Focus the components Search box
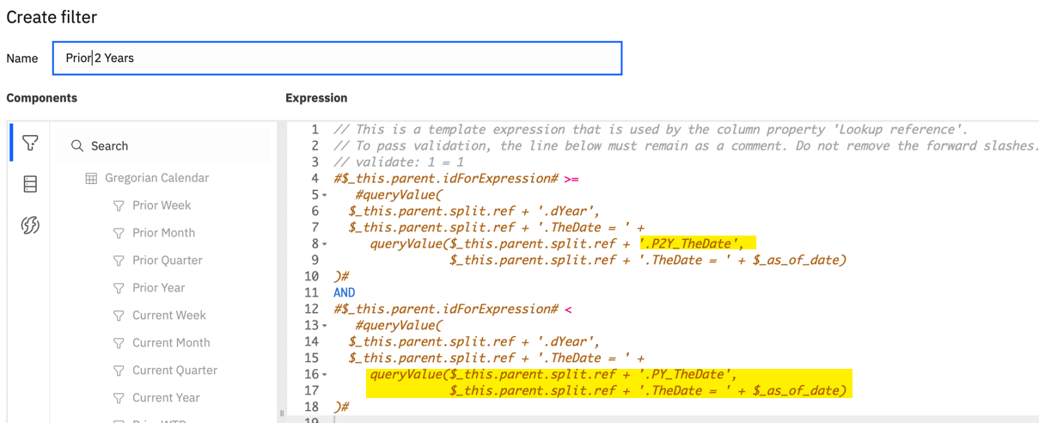1039x423 pixels. click(164, 146)
